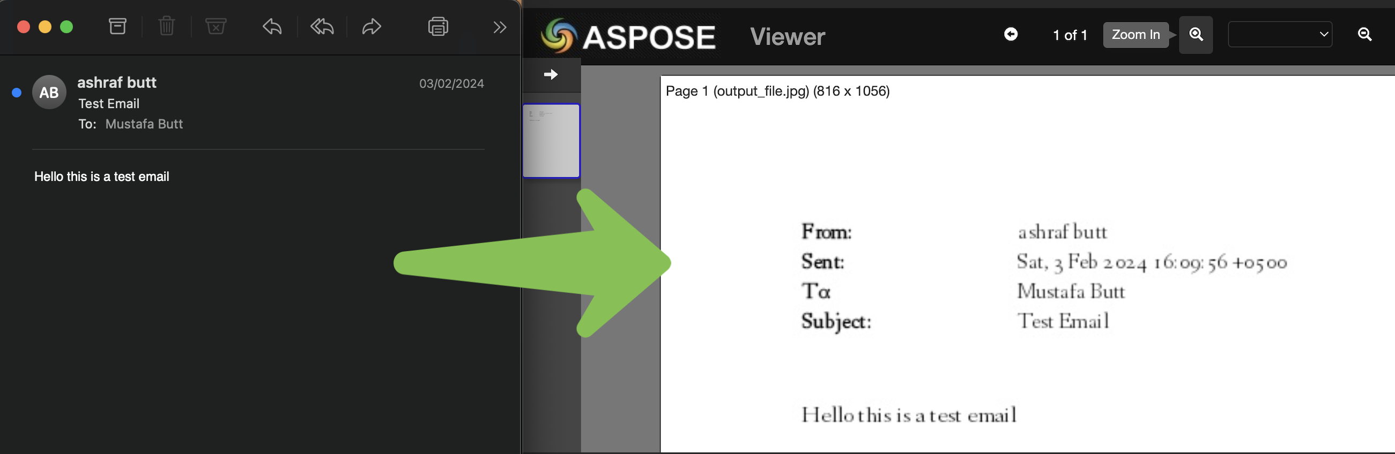This screenshot has height=454, width=1395.
Task: Click the Reply All double-arrow icon
Action: 322,26
